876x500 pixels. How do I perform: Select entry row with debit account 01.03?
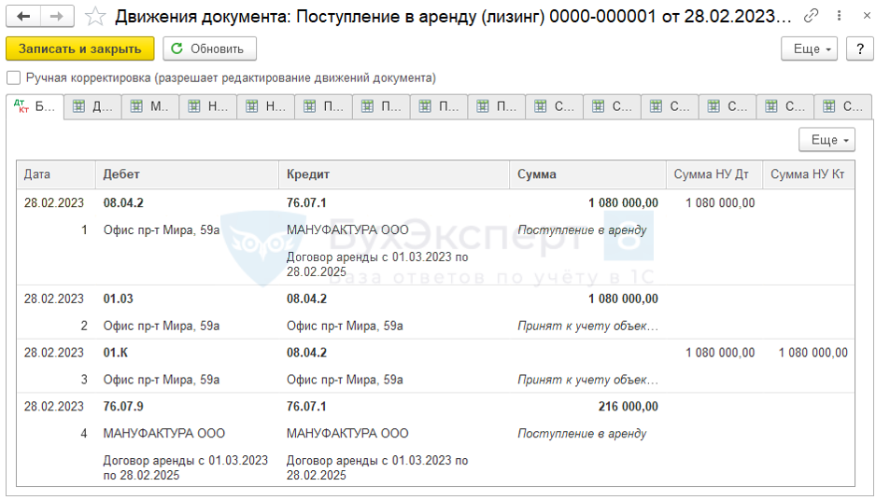coord(119,299)
